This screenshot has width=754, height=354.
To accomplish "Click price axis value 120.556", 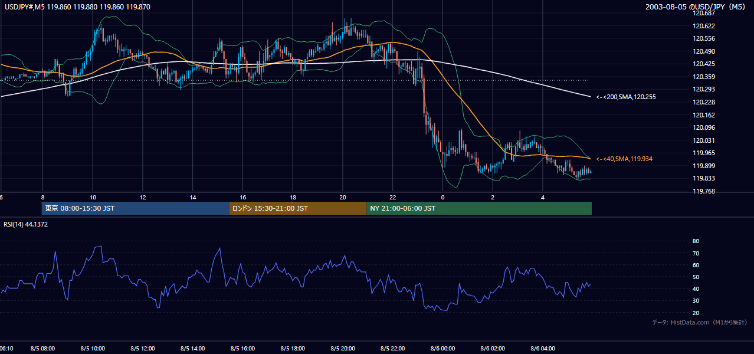I will 705,38.
